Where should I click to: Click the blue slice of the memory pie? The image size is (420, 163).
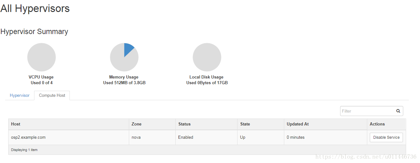128,49
